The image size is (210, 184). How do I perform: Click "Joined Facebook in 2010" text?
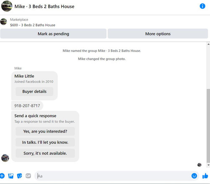click(34, 82)
